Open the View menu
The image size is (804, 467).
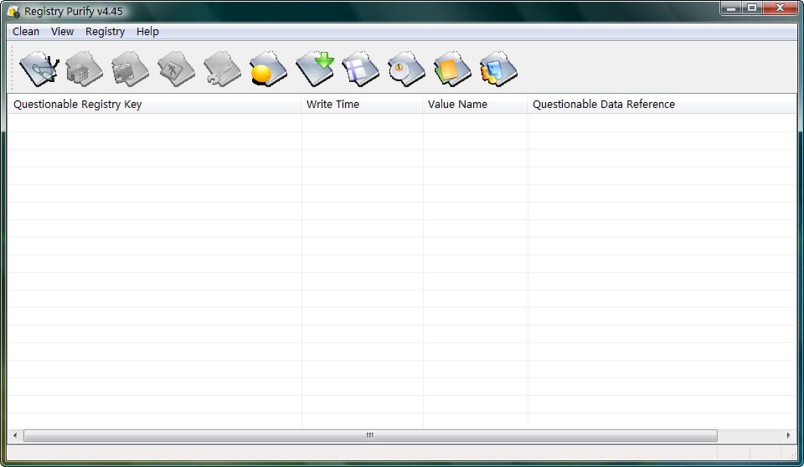click(61, 31)
